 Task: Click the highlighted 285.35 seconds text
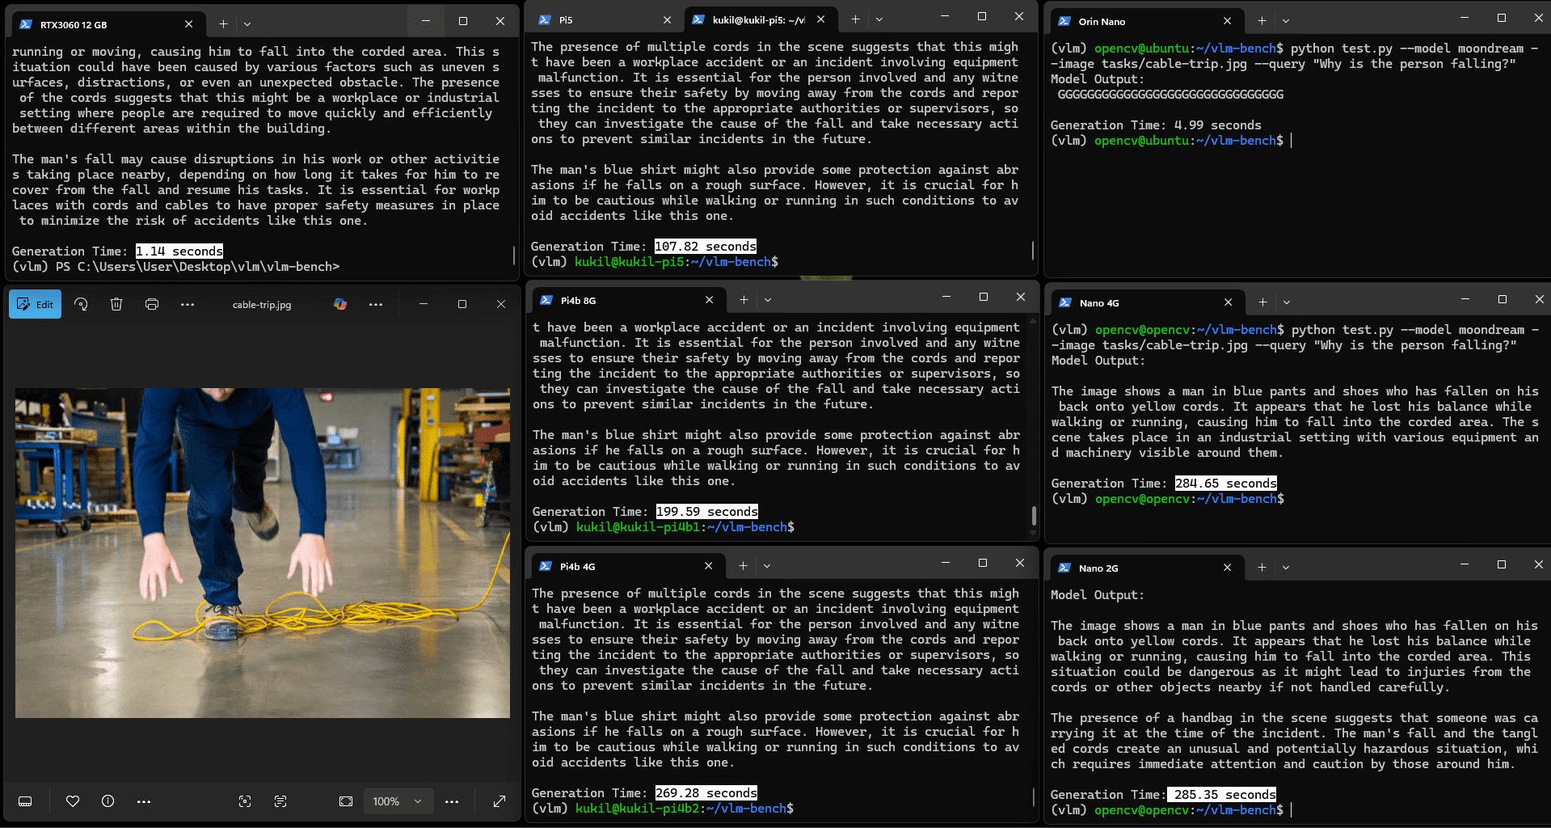coord(1222,795)
